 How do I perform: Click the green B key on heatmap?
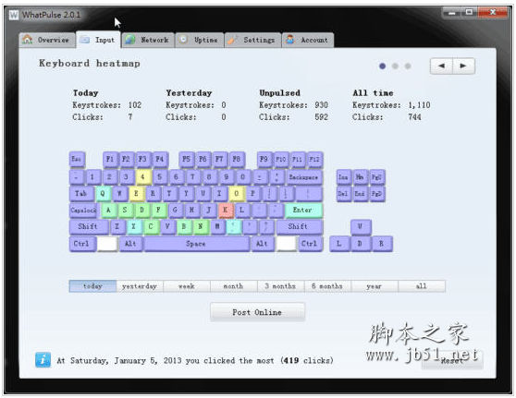184,227
